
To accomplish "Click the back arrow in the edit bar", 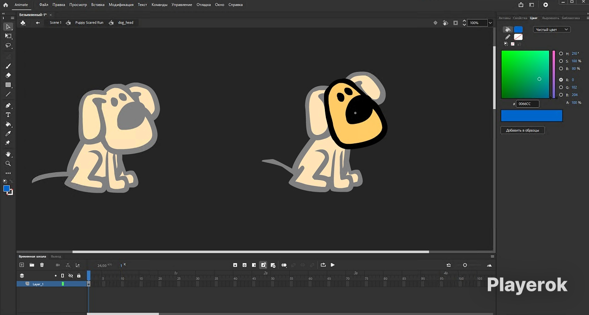I will (x=38, y=22).
